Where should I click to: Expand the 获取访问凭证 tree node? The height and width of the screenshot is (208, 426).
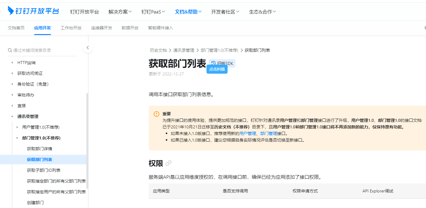[x=12, y=73]
